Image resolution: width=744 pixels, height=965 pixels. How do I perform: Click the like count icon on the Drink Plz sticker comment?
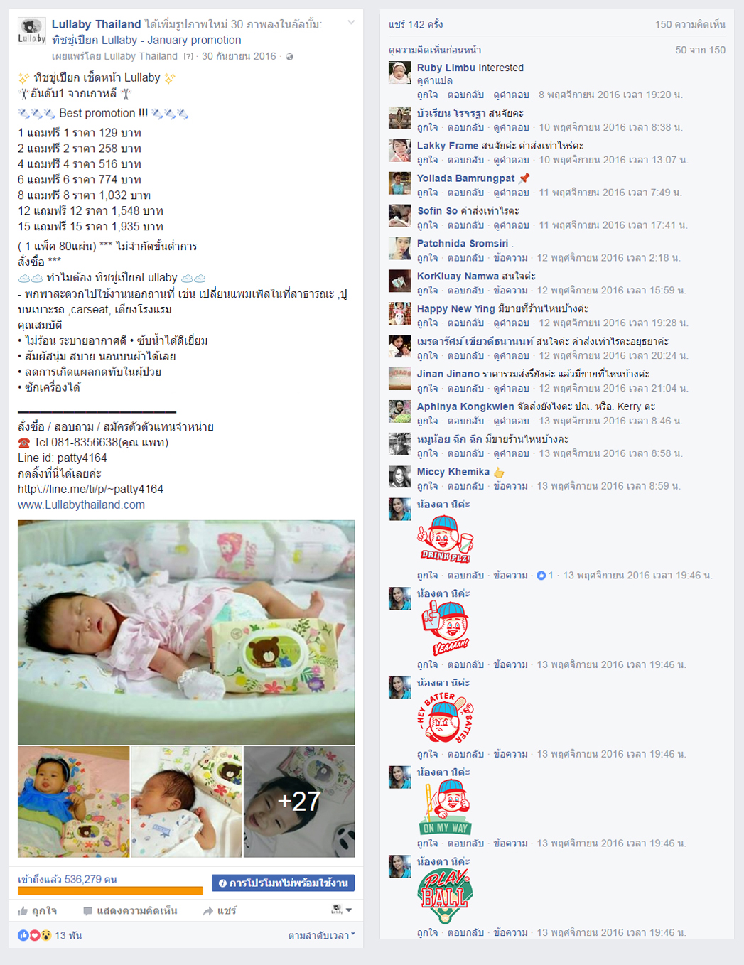[x=541, y=576]
